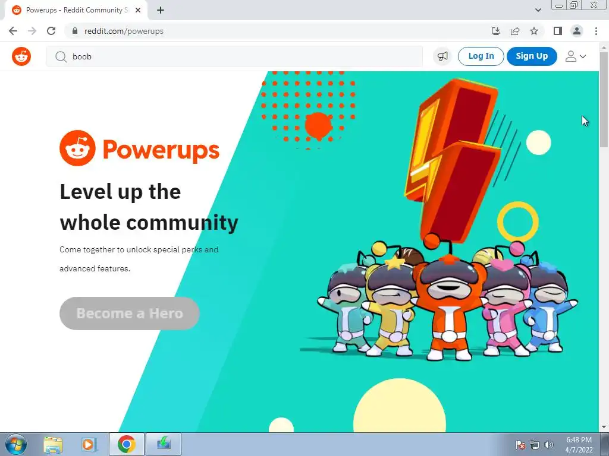Click the search magnifier icon
Screen dimensions: 609x456
(x=61, y=57)
